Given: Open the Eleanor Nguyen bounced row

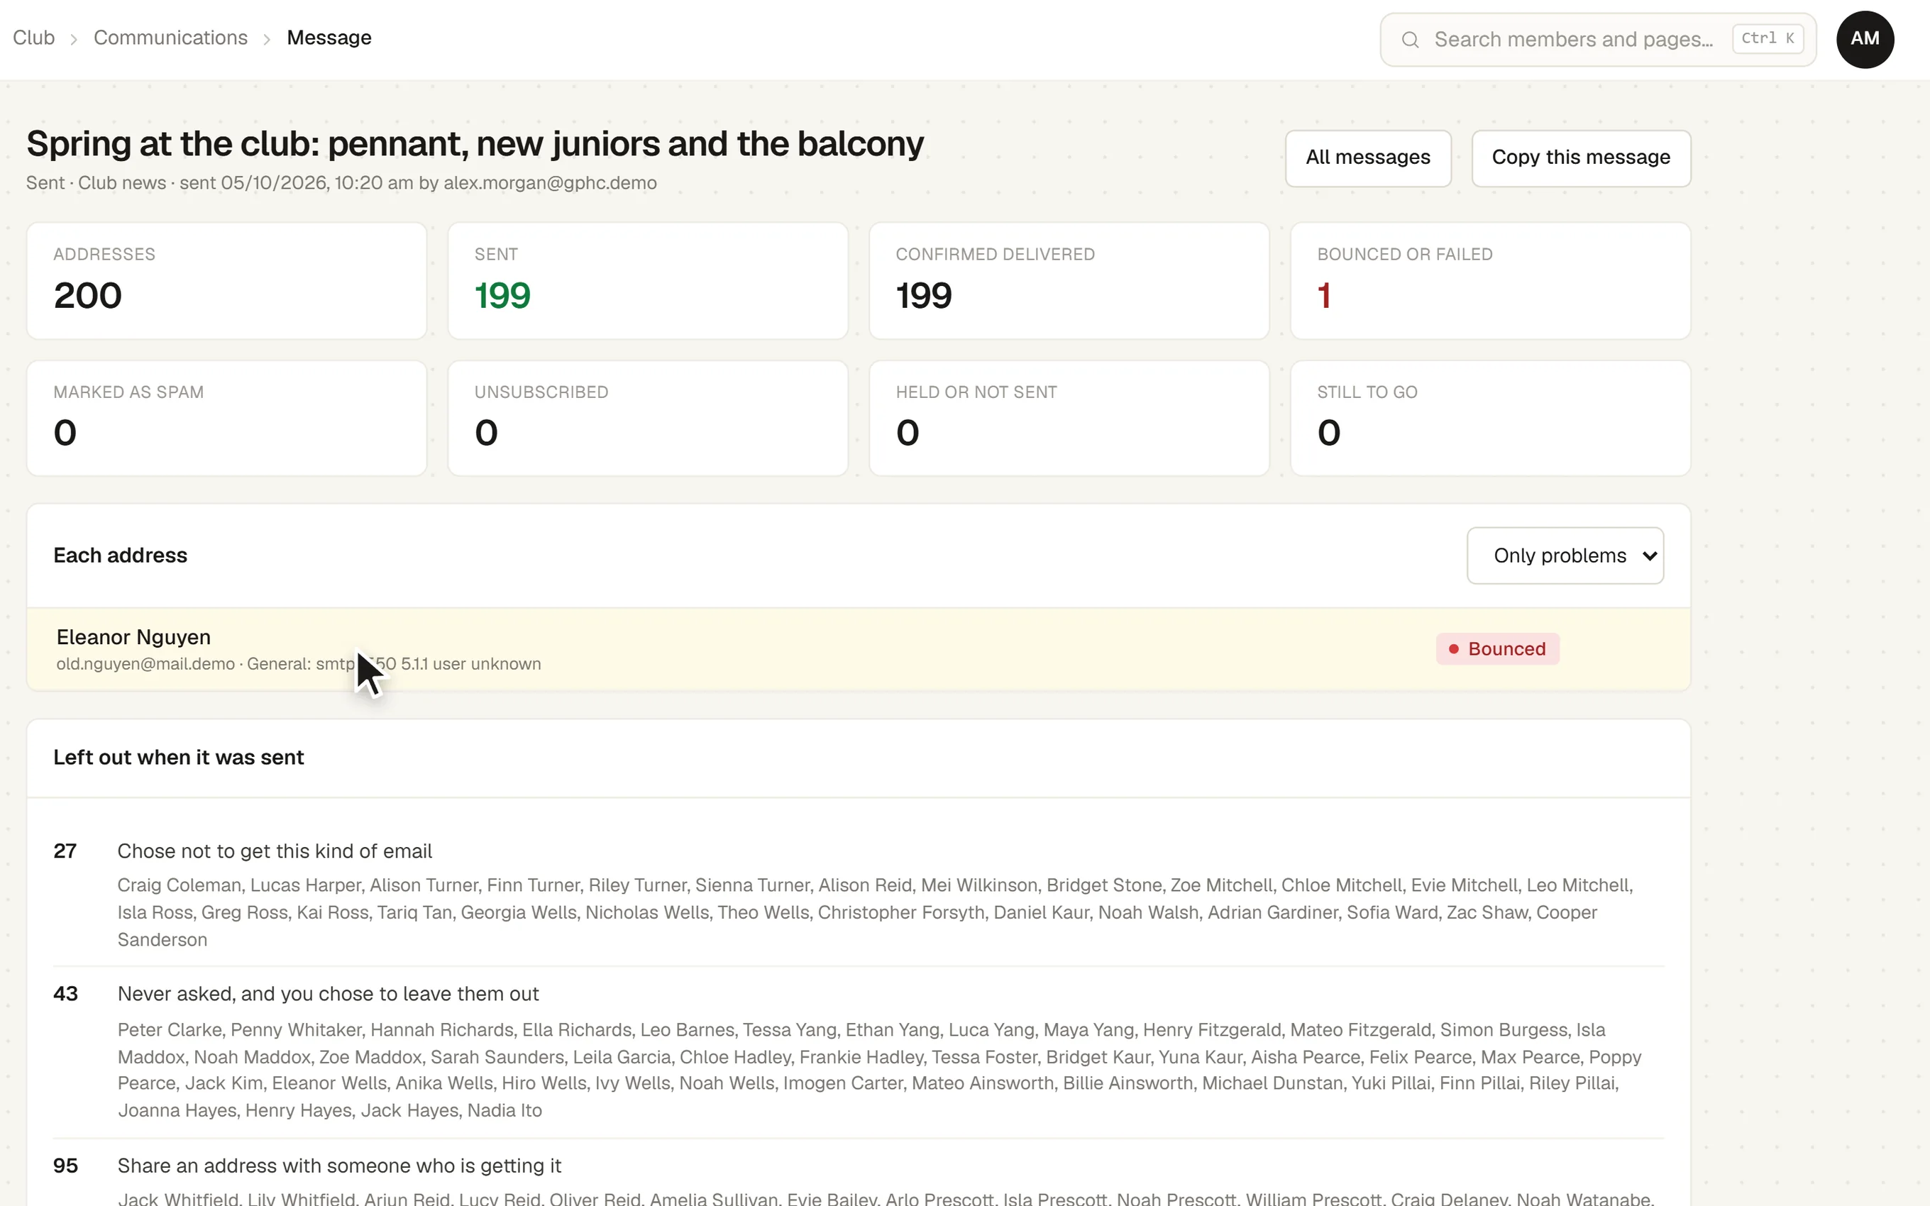Looking at the screenshot, I should click(x=858, y=649).
